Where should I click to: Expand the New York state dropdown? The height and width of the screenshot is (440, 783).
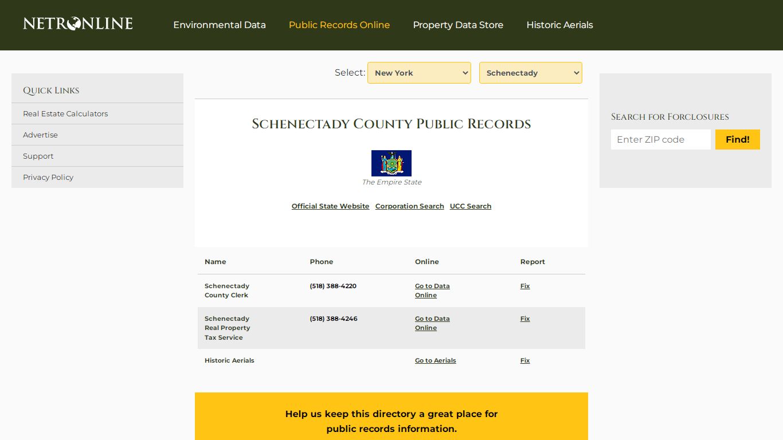pyautogui.click(x=419, y=73)
